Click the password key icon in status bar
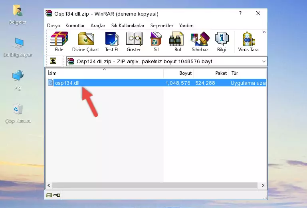 coord(57,195)
